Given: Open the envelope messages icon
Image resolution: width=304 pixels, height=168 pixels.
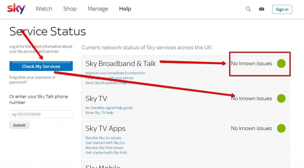Looking at the screenshot, I should 262,9.
